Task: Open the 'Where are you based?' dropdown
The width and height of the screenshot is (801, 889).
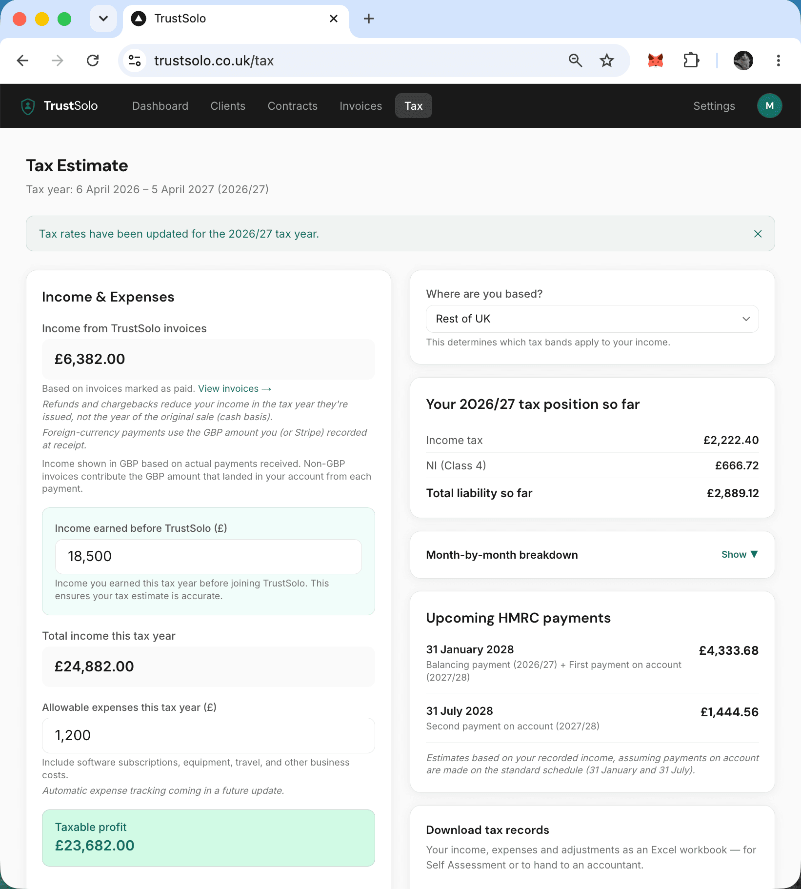Action: tap(592, 319)
